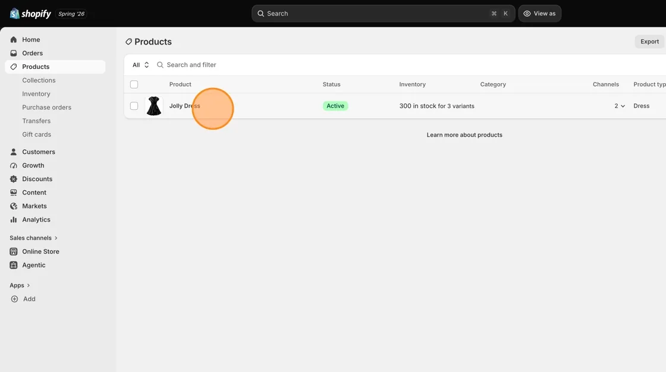Click the Growth gauge icon
The width and height of the screenshot is (666, 372).
click(x=14, y=165)
